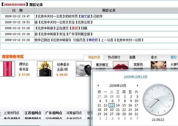Click the pink BB cream product thumbnail
This screenshot has width=178, height=126.
coord(8,69)
